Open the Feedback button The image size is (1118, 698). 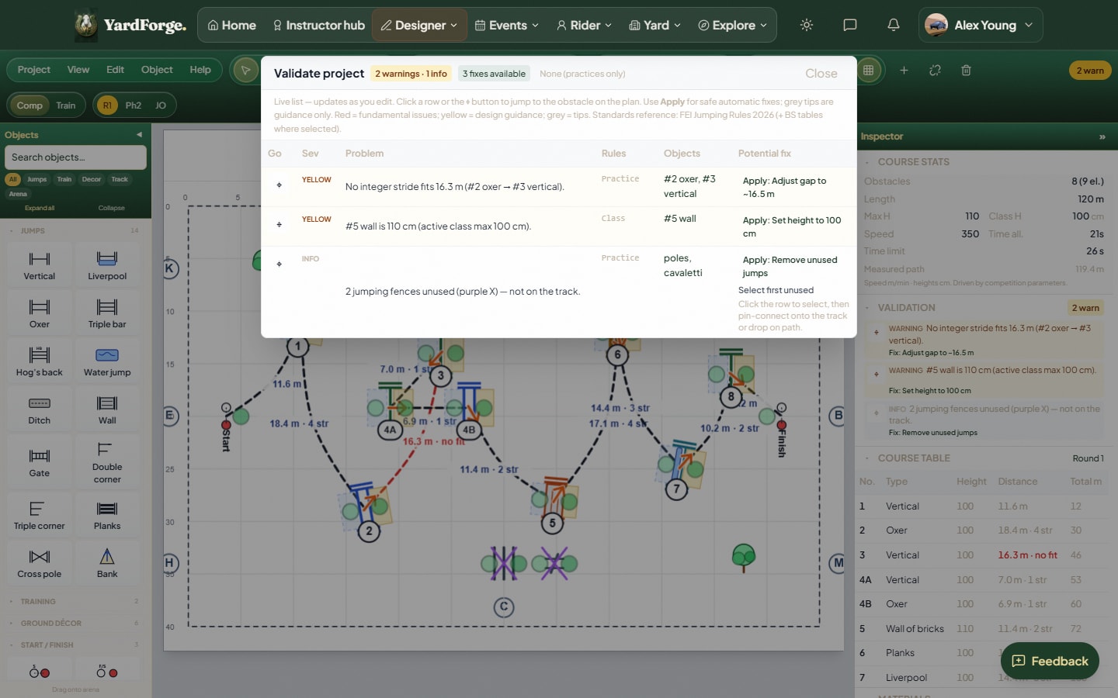[1050, 661]
